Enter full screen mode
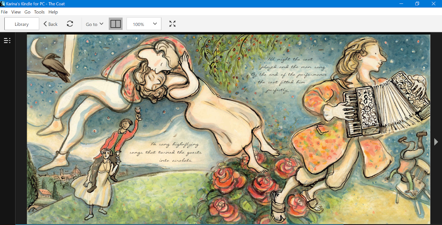Screen dimensions: 442x225 coord(173,24)
